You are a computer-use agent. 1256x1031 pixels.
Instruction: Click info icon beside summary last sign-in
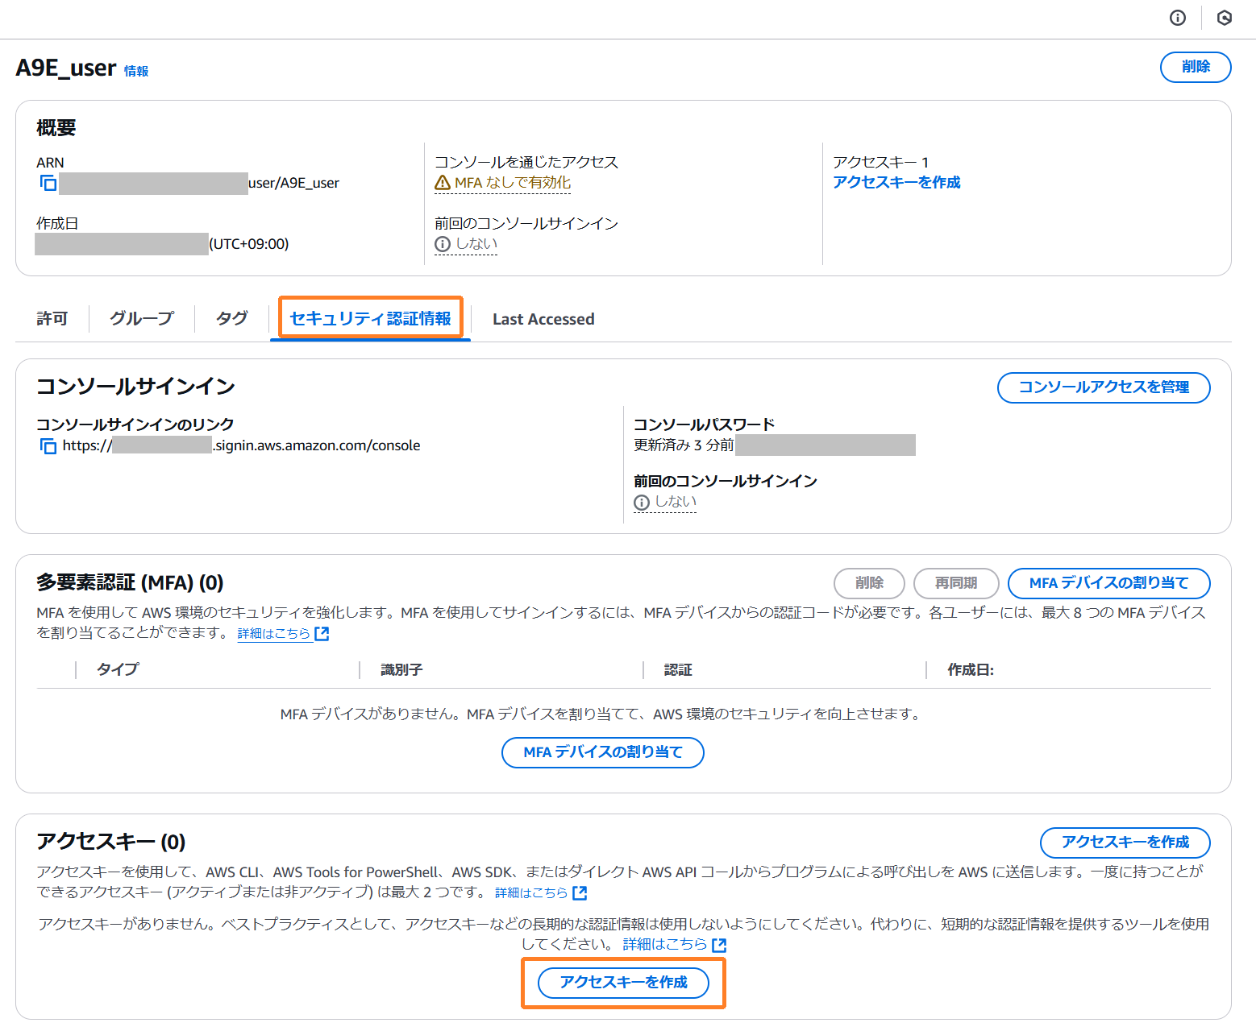(443, 244)
